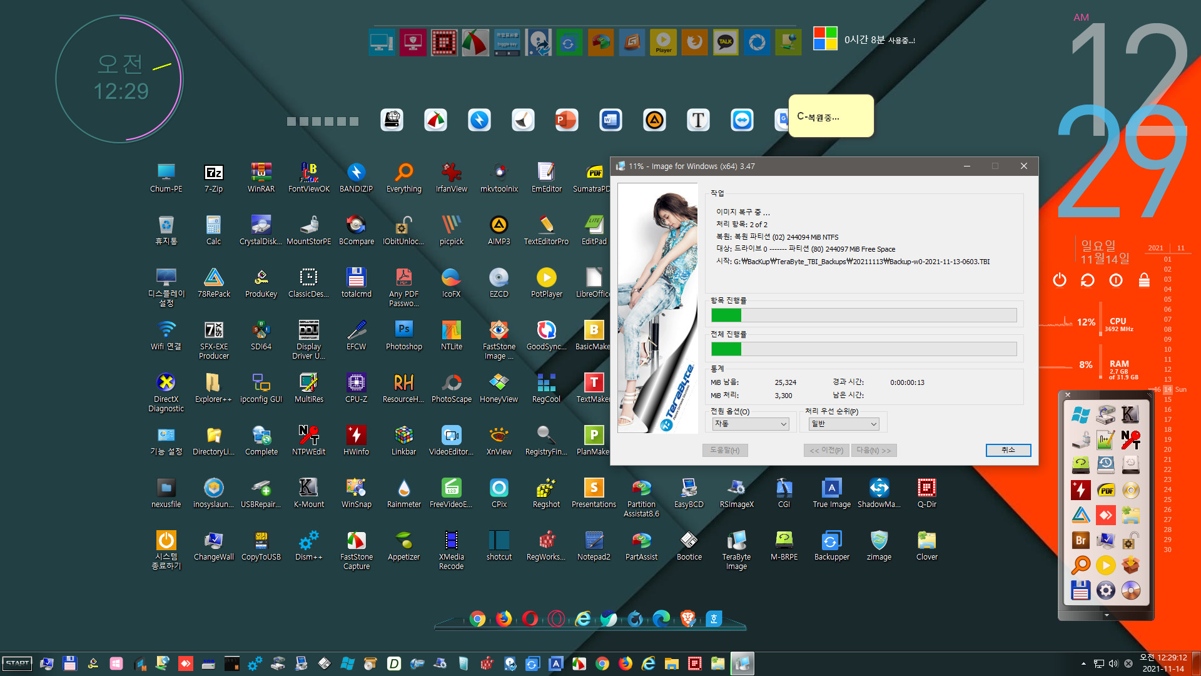Open the Chum-PE desktop icon

click(166, 178)
